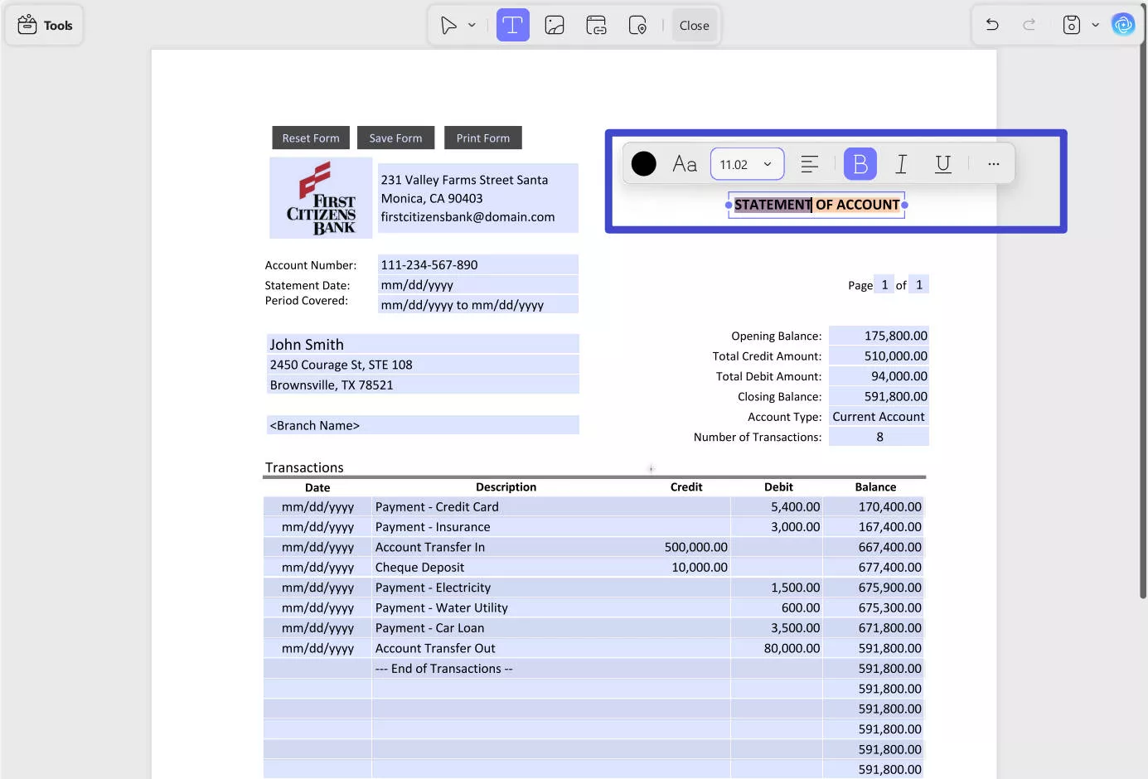
Task: Click the Reset Form button
Action: [311, 138]
